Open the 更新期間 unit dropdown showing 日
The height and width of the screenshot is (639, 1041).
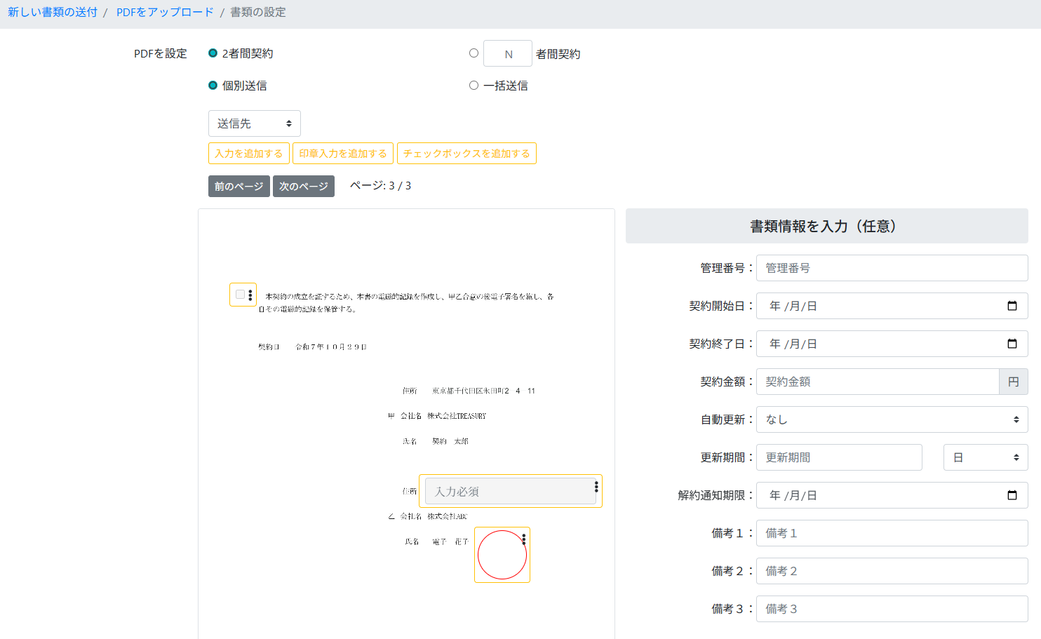click(x=986, y=457)
